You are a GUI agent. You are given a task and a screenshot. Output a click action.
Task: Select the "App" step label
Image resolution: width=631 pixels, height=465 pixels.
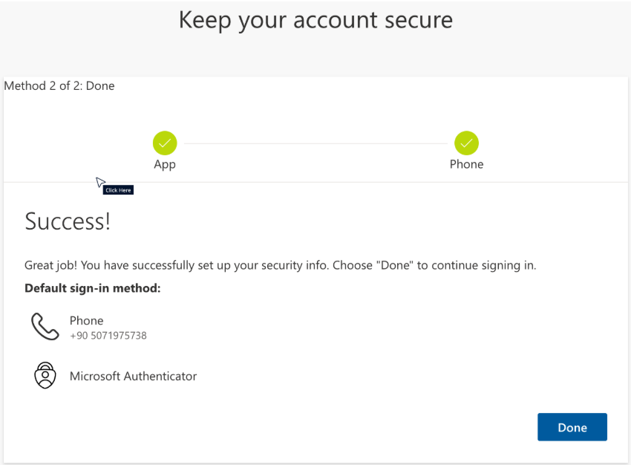point(165,164)
